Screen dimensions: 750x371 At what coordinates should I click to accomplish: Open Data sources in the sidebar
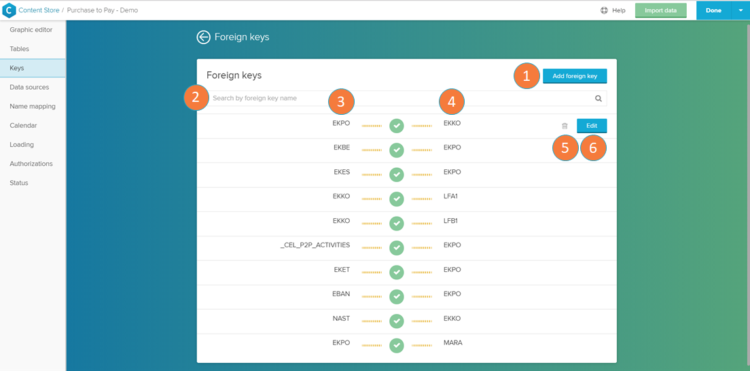coord(29,87)
